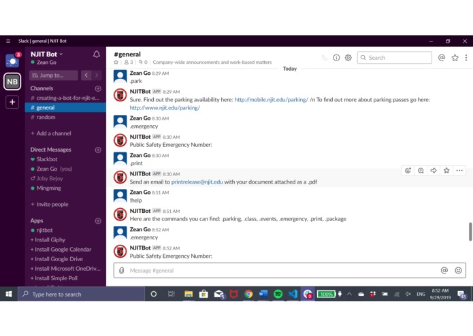This screenshot has height=336, width=473.
Task: Open Windows Action Center notifications
Action: pyautogui.click(x=461, y=295)
